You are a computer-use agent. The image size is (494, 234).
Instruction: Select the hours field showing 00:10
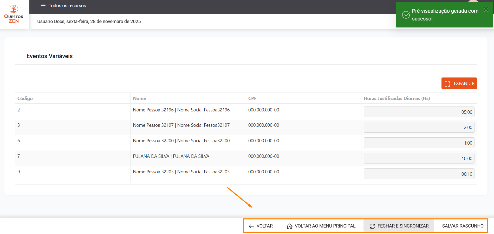coord(419,174)
